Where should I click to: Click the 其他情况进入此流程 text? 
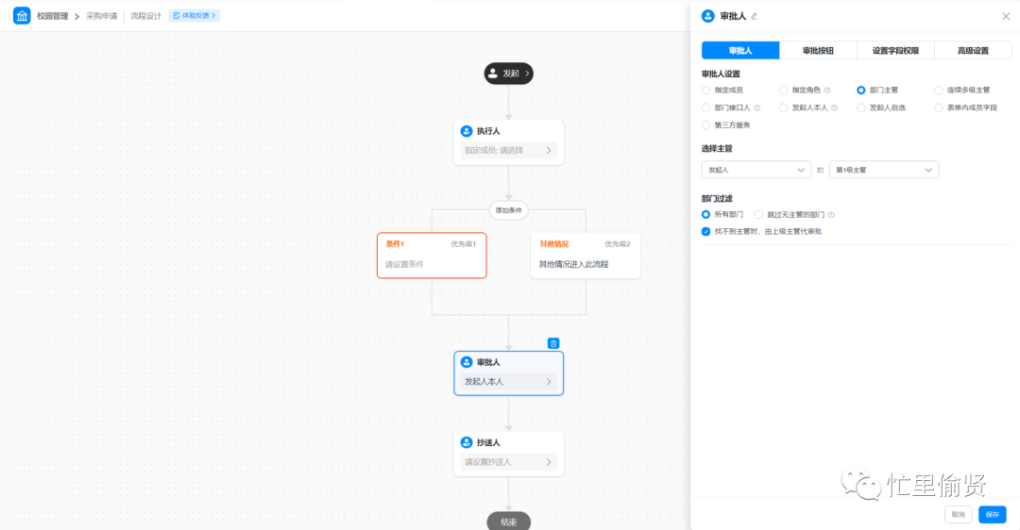(x=574, y=264)
